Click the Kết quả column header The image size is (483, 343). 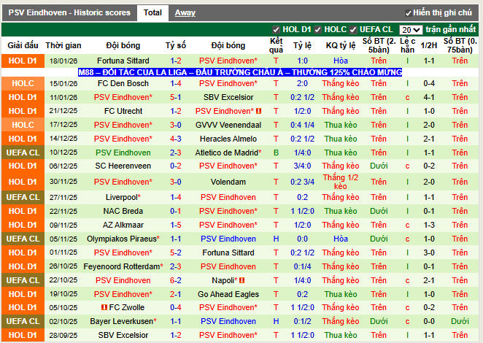276,45
